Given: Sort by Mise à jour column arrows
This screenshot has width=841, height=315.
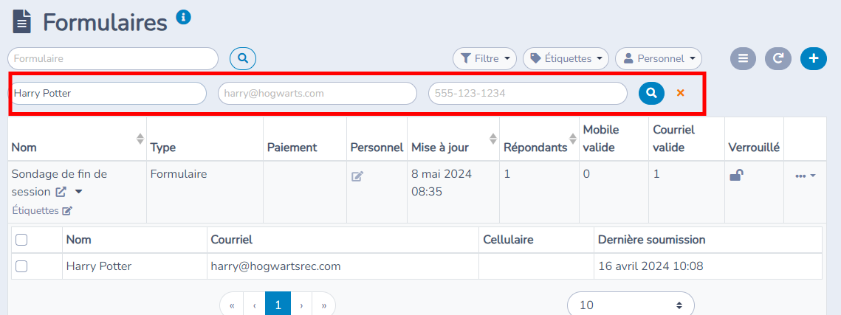Looking at the screenshot, I should (493, 139).
